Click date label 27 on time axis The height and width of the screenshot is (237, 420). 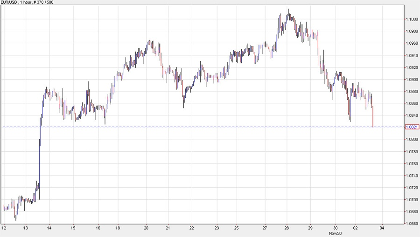(x=265, y=228)
